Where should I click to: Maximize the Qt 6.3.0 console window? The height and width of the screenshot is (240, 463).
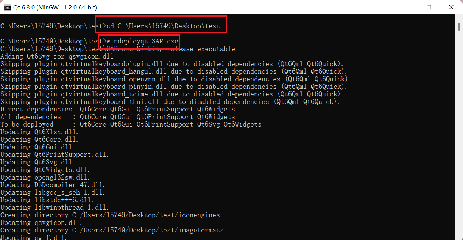coord(429,7)
